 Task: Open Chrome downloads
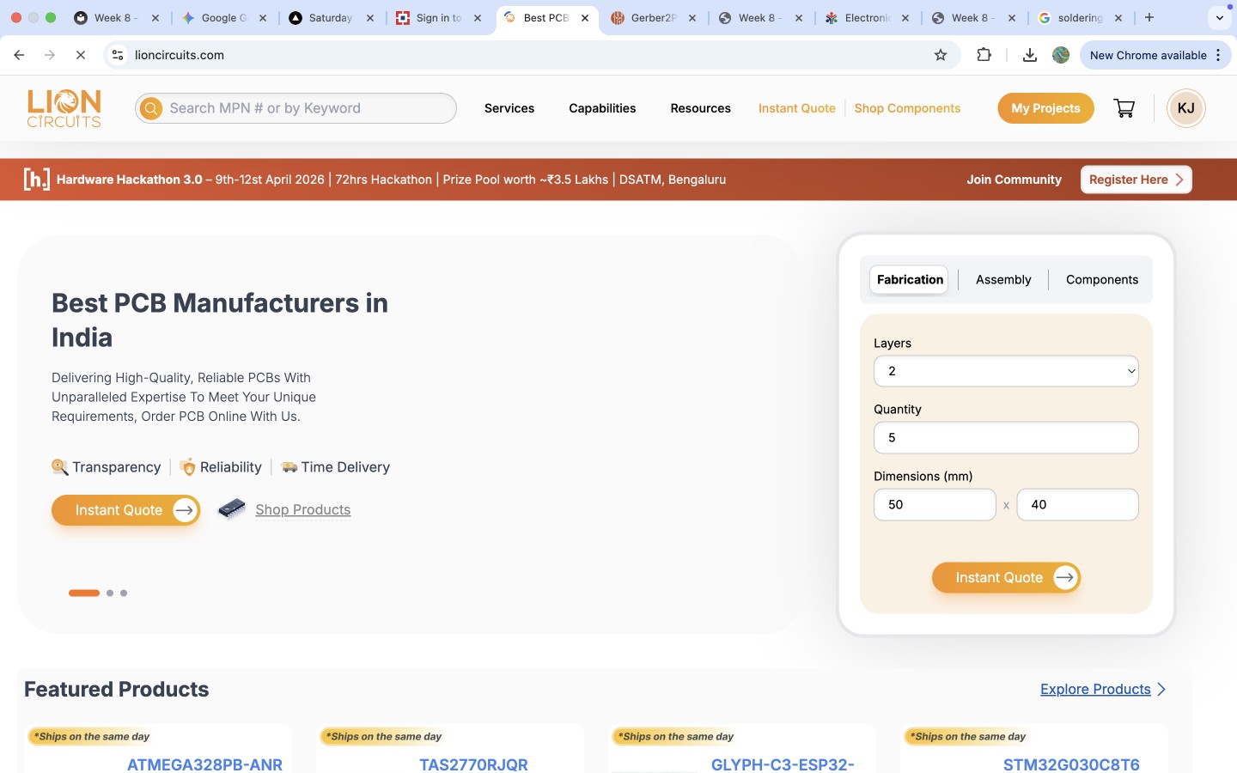point(1029,55)
